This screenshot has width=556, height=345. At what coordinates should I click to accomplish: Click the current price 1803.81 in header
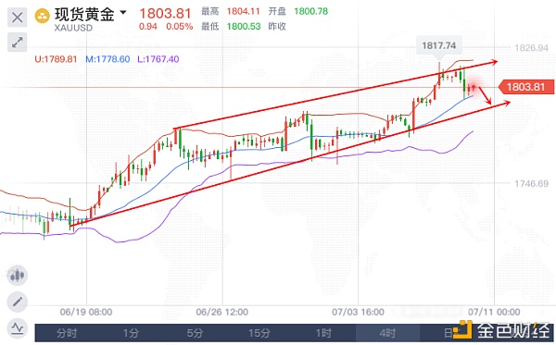point(165,14)
